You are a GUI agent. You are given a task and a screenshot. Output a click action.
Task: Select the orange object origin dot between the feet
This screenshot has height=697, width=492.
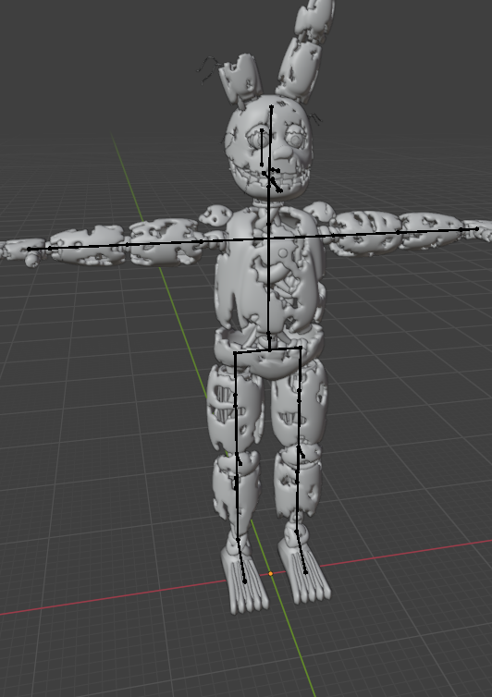click(270, 574)
